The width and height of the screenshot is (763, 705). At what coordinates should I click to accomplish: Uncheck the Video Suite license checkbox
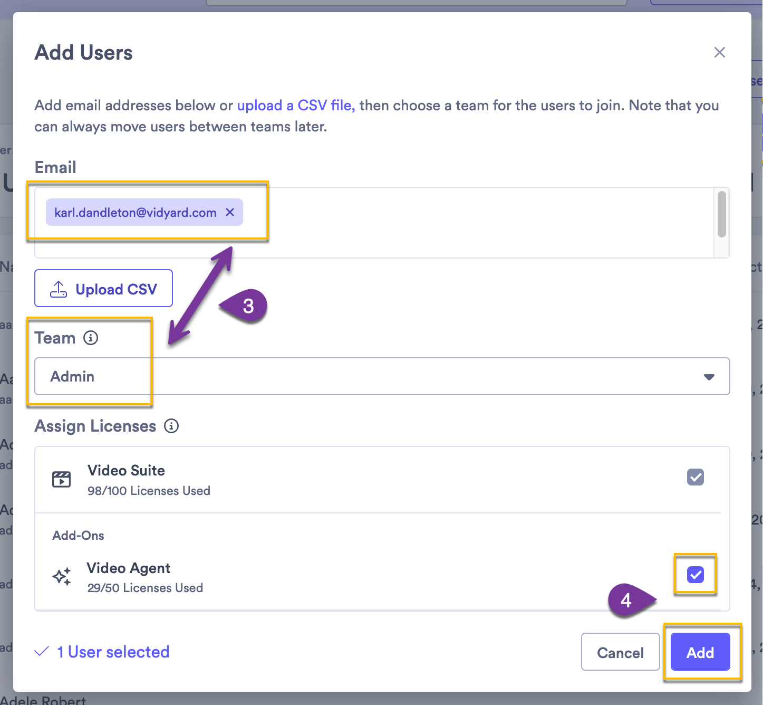pos(695,477)
